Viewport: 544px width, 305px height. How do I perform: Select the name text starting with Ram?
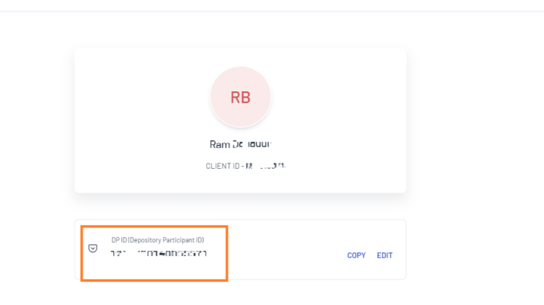point(240,144)
